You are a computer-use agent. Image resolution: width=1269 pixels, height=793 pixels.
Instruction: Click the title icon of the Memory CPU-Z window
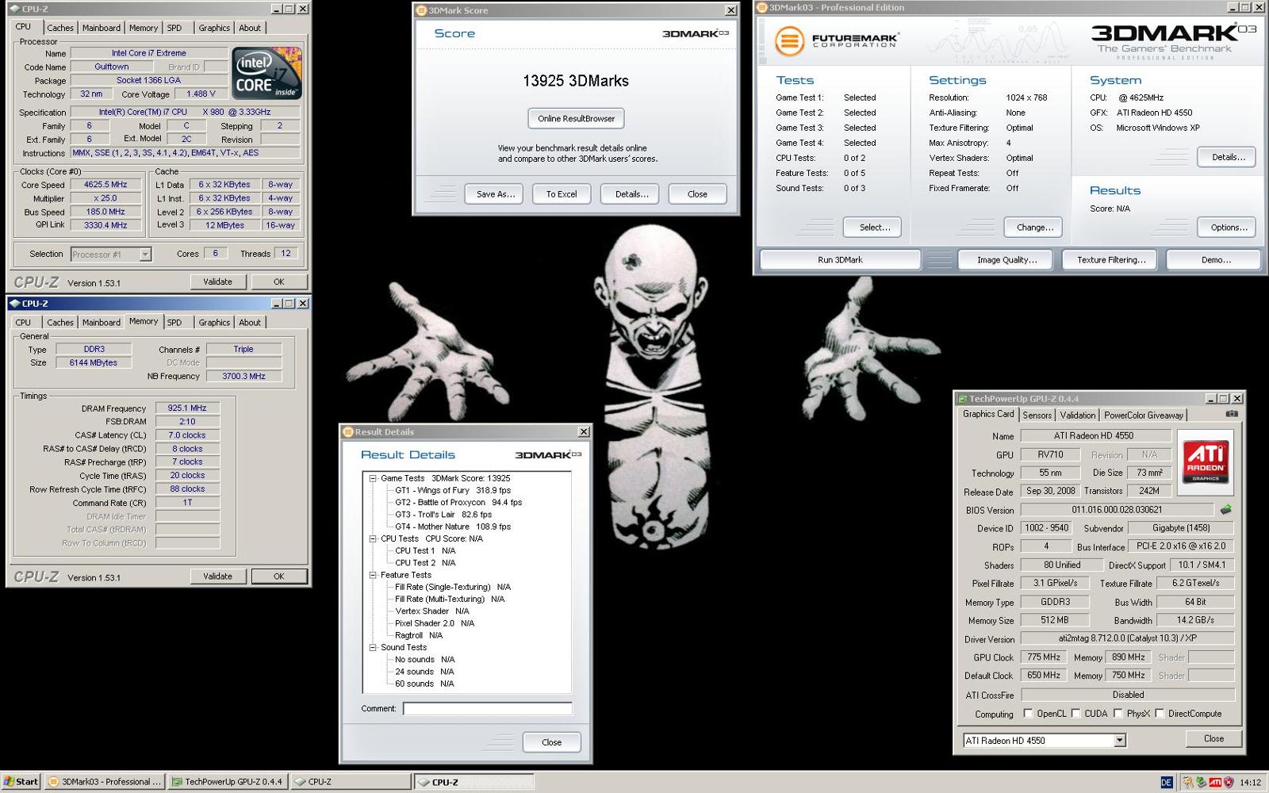coord(14,304)
